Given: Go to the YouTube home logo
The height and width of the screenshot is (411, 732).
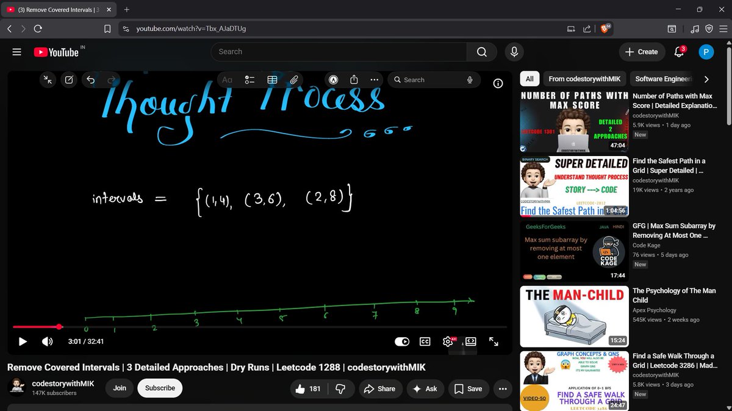Looking at the screenshot, I should point(56,52).
